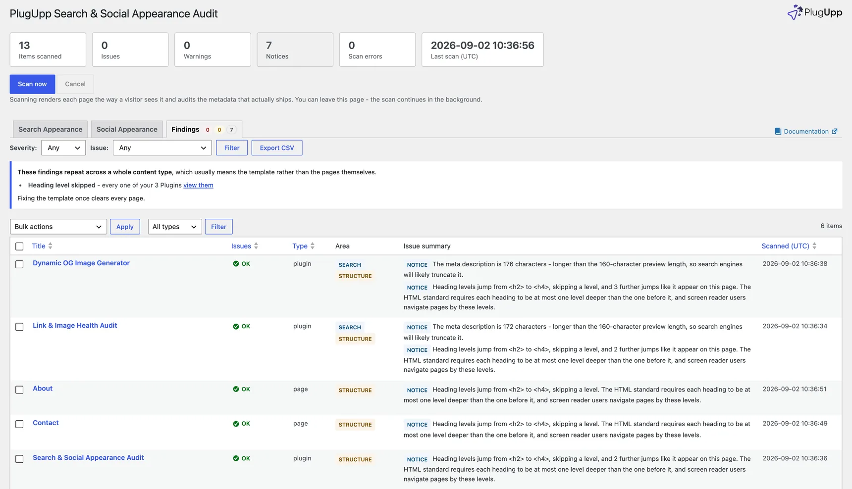Click the OK checkmark for Link & Image Health Audit

pyautogui.click(x=236, y=327)
